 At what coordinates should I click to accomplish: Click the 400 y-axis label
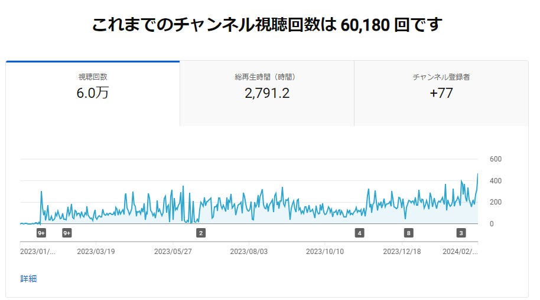[496, 181]
